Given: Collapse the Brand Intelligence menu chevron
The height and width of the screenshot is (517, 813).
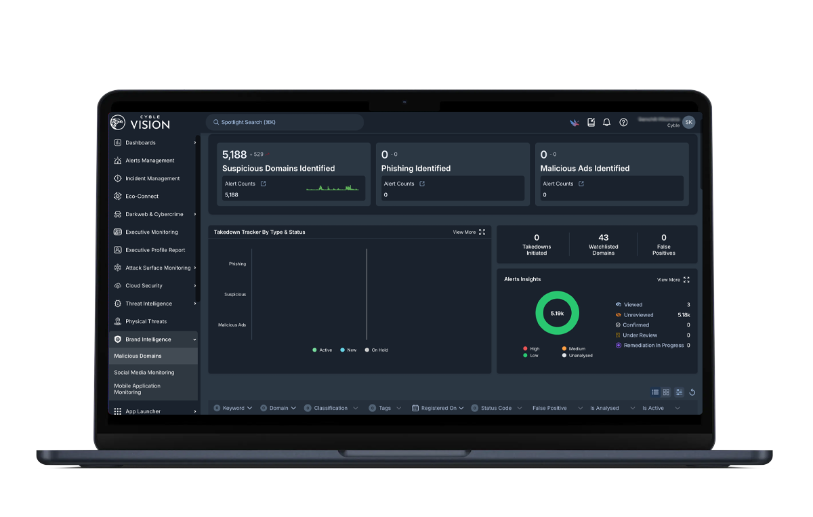Looking at the screenshot, I should click(x=194, y=339).
